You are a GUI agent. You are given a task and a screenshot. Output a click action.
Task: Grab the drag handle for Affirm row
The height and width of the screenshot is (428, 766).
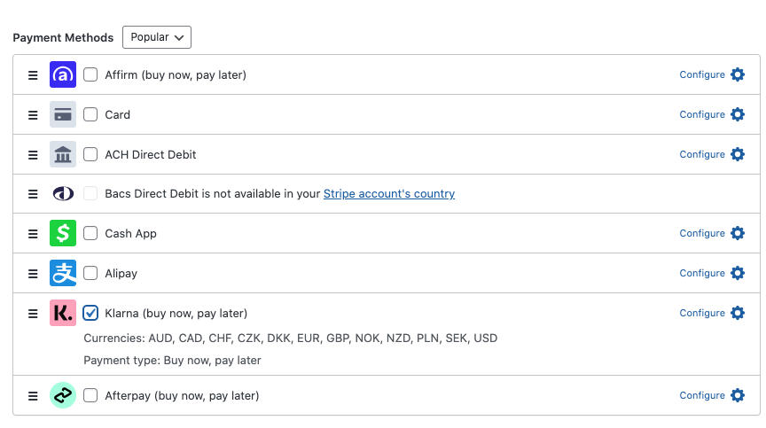point(33,75)
